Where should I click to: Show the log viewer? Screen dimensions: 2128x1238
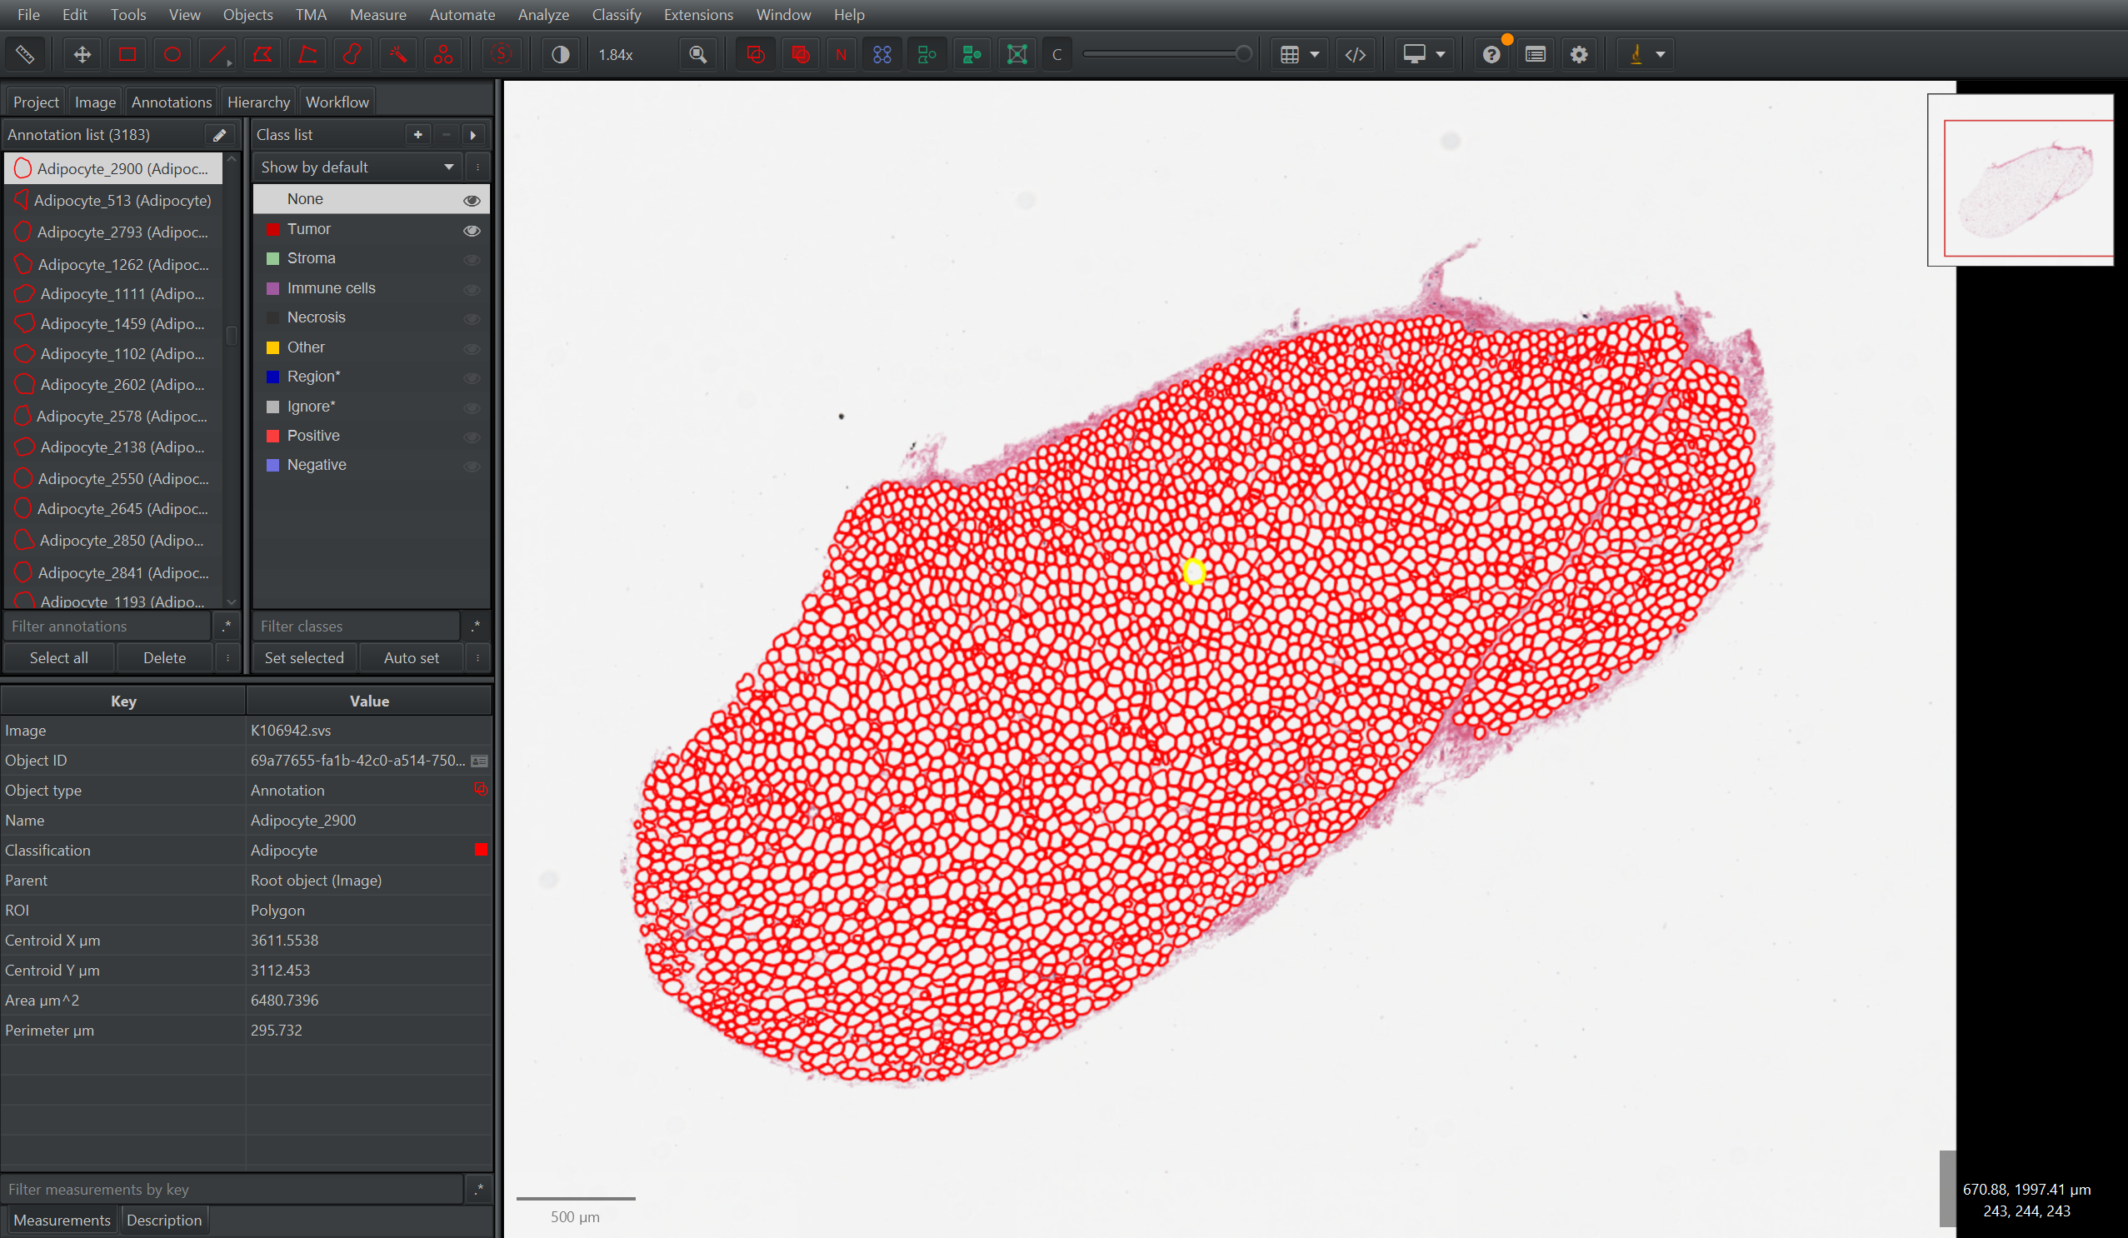coord(1536,55)
